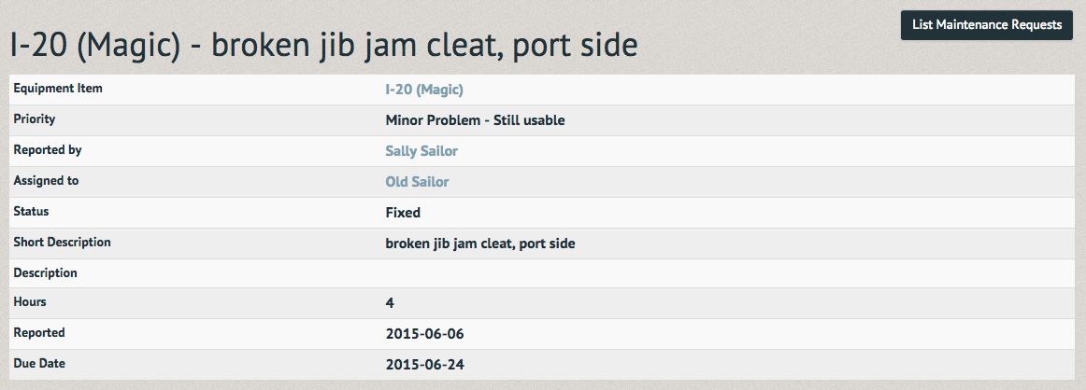Image resolution: width=1086 pixels, height=390 pixels.
Task: Open the I-20 (Magic) equipment link
Action: click(424, 90)
